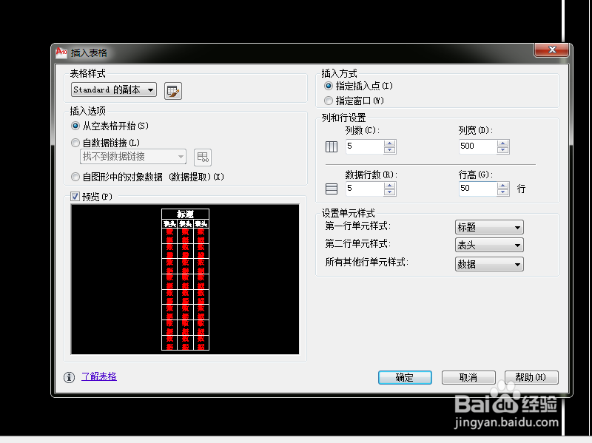This screenshot has width=592, height=443.
Task: Open the 第一行单元样式 dropdown showing 标题
Action: [x=489, y=227]
